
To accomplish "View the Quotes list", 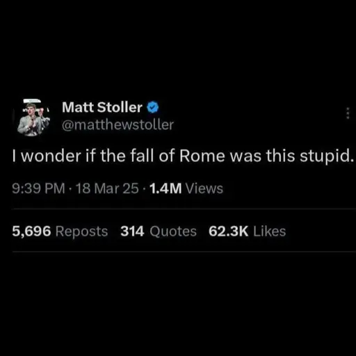I will coord(173,232).
